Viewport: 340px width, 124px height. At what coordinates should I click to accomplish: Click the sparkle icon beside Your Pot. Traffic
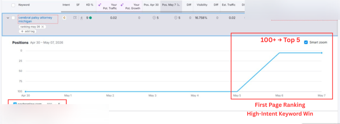[100, 5]
